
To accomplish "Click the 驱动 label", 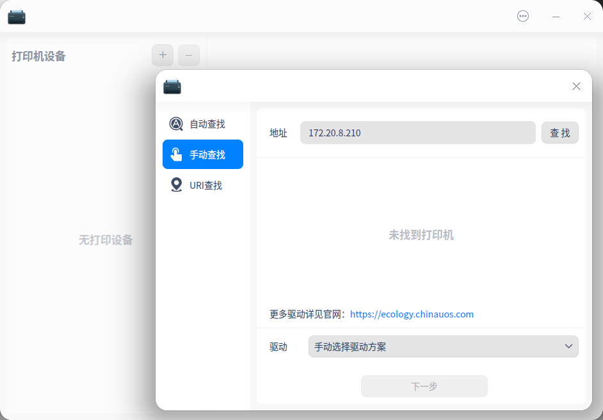I will (278, 347).
